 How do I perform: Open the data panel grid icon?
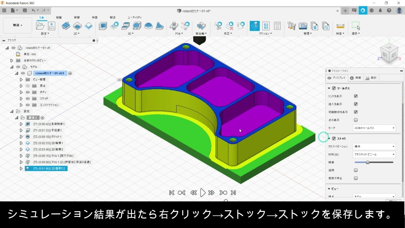(4, 10)
